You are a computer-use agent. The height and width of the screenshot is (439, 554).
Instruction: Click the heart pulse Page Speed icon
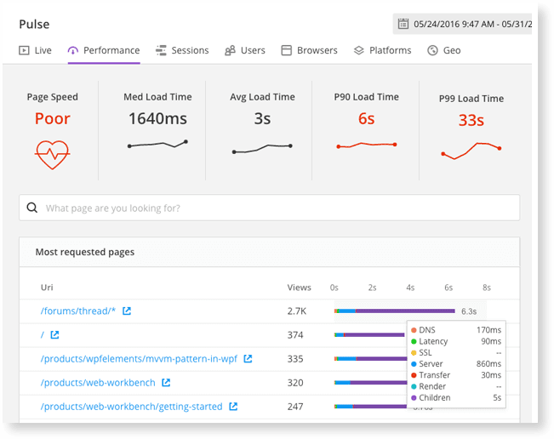(52, 155)
